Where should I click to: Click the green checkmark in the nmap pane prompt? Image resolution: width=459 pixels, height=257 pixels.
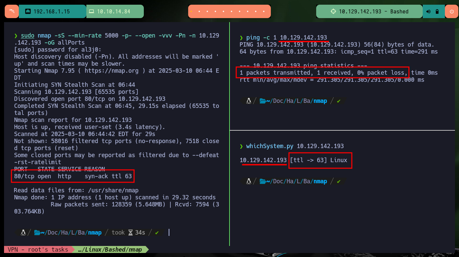tap(157, 233)
